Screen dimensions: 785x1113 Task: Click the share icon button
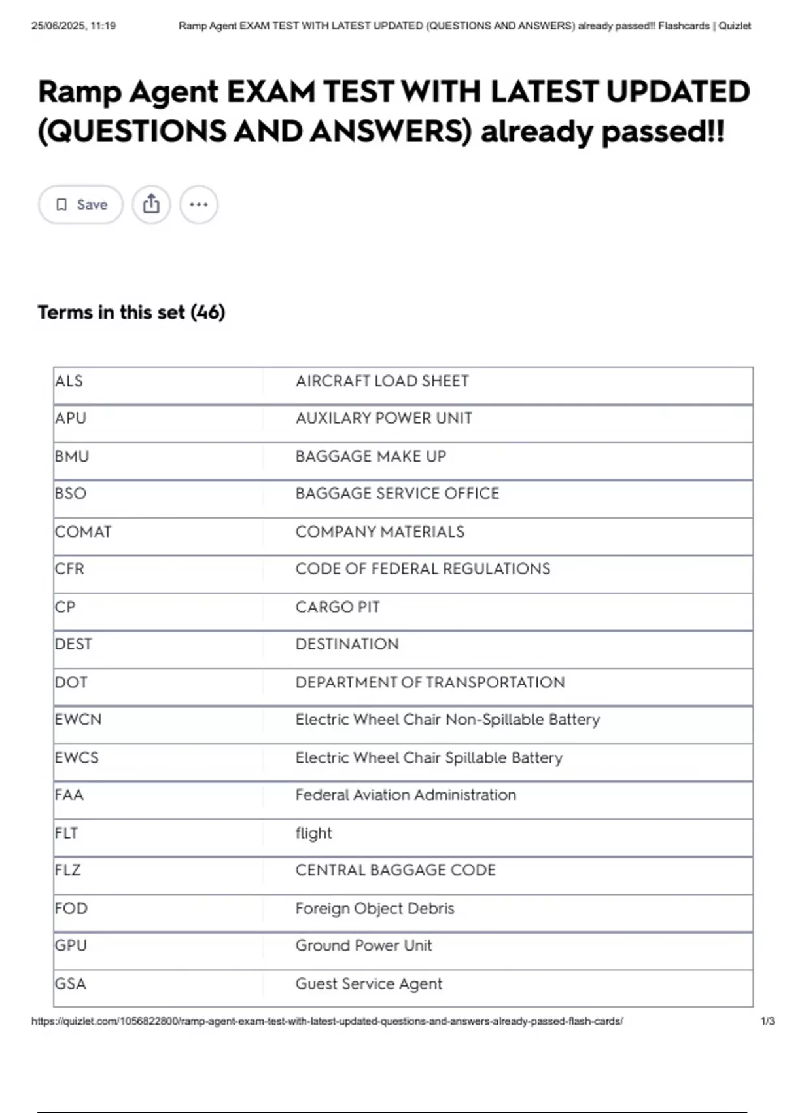151,205
